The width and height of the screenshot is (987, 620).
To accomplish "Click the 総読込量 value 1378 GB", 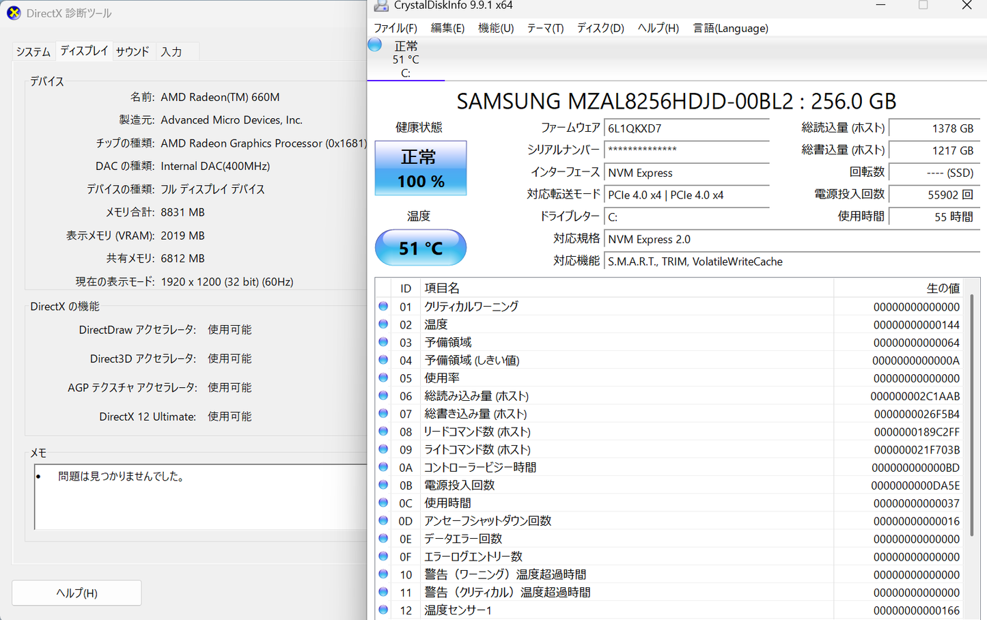I will coord(934,128).
